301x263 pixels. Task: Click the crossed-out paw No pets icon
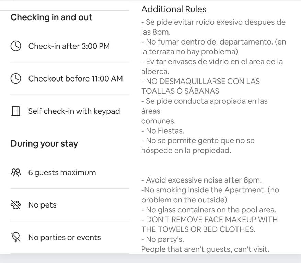point(16,205)
